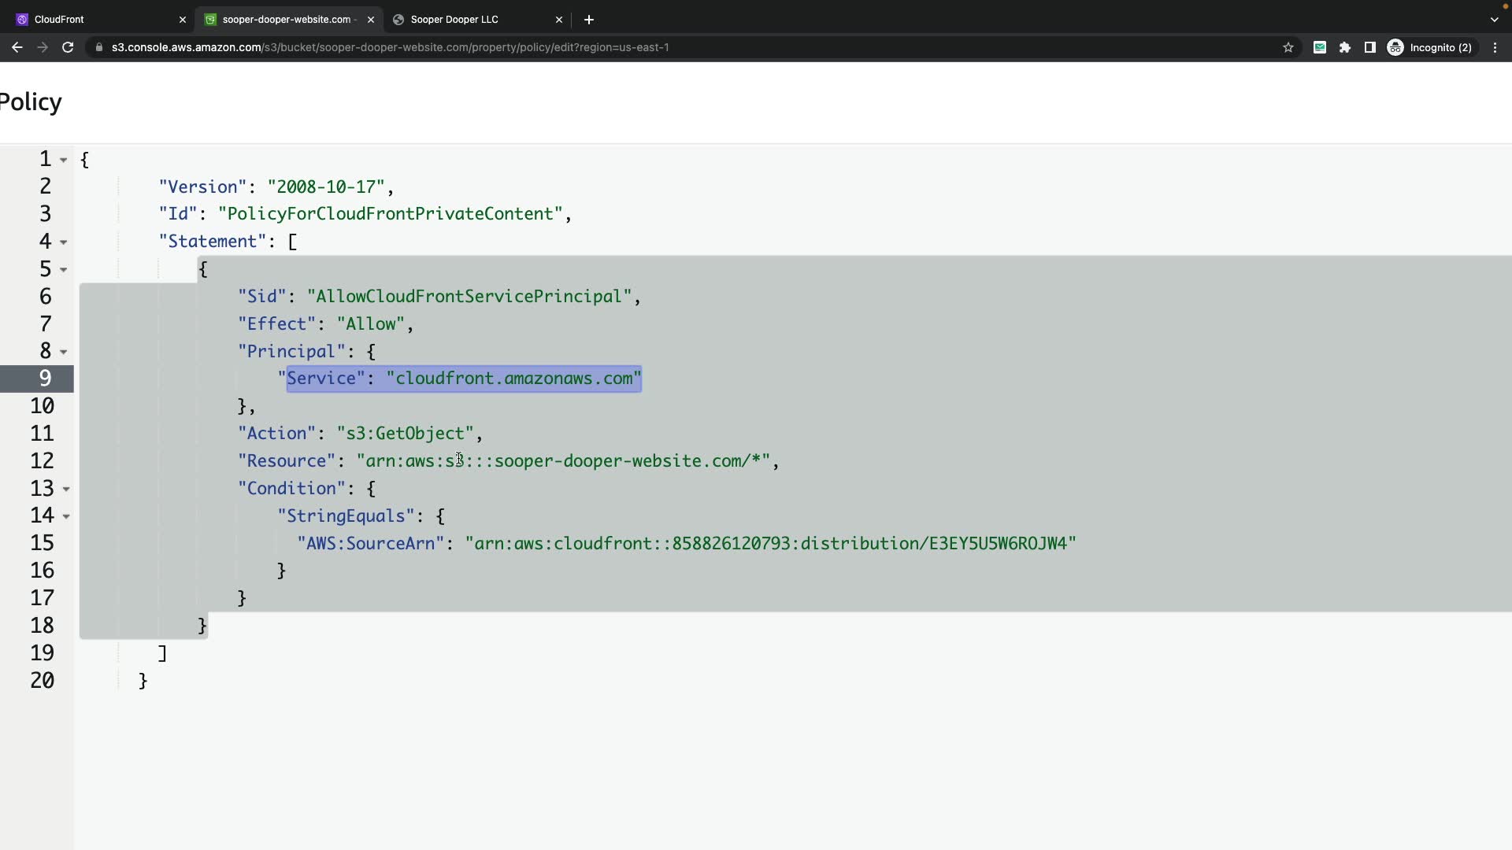Click the green extension icon in toolbar
The image size is (1512, 850).
click(x=1320, y=47)
